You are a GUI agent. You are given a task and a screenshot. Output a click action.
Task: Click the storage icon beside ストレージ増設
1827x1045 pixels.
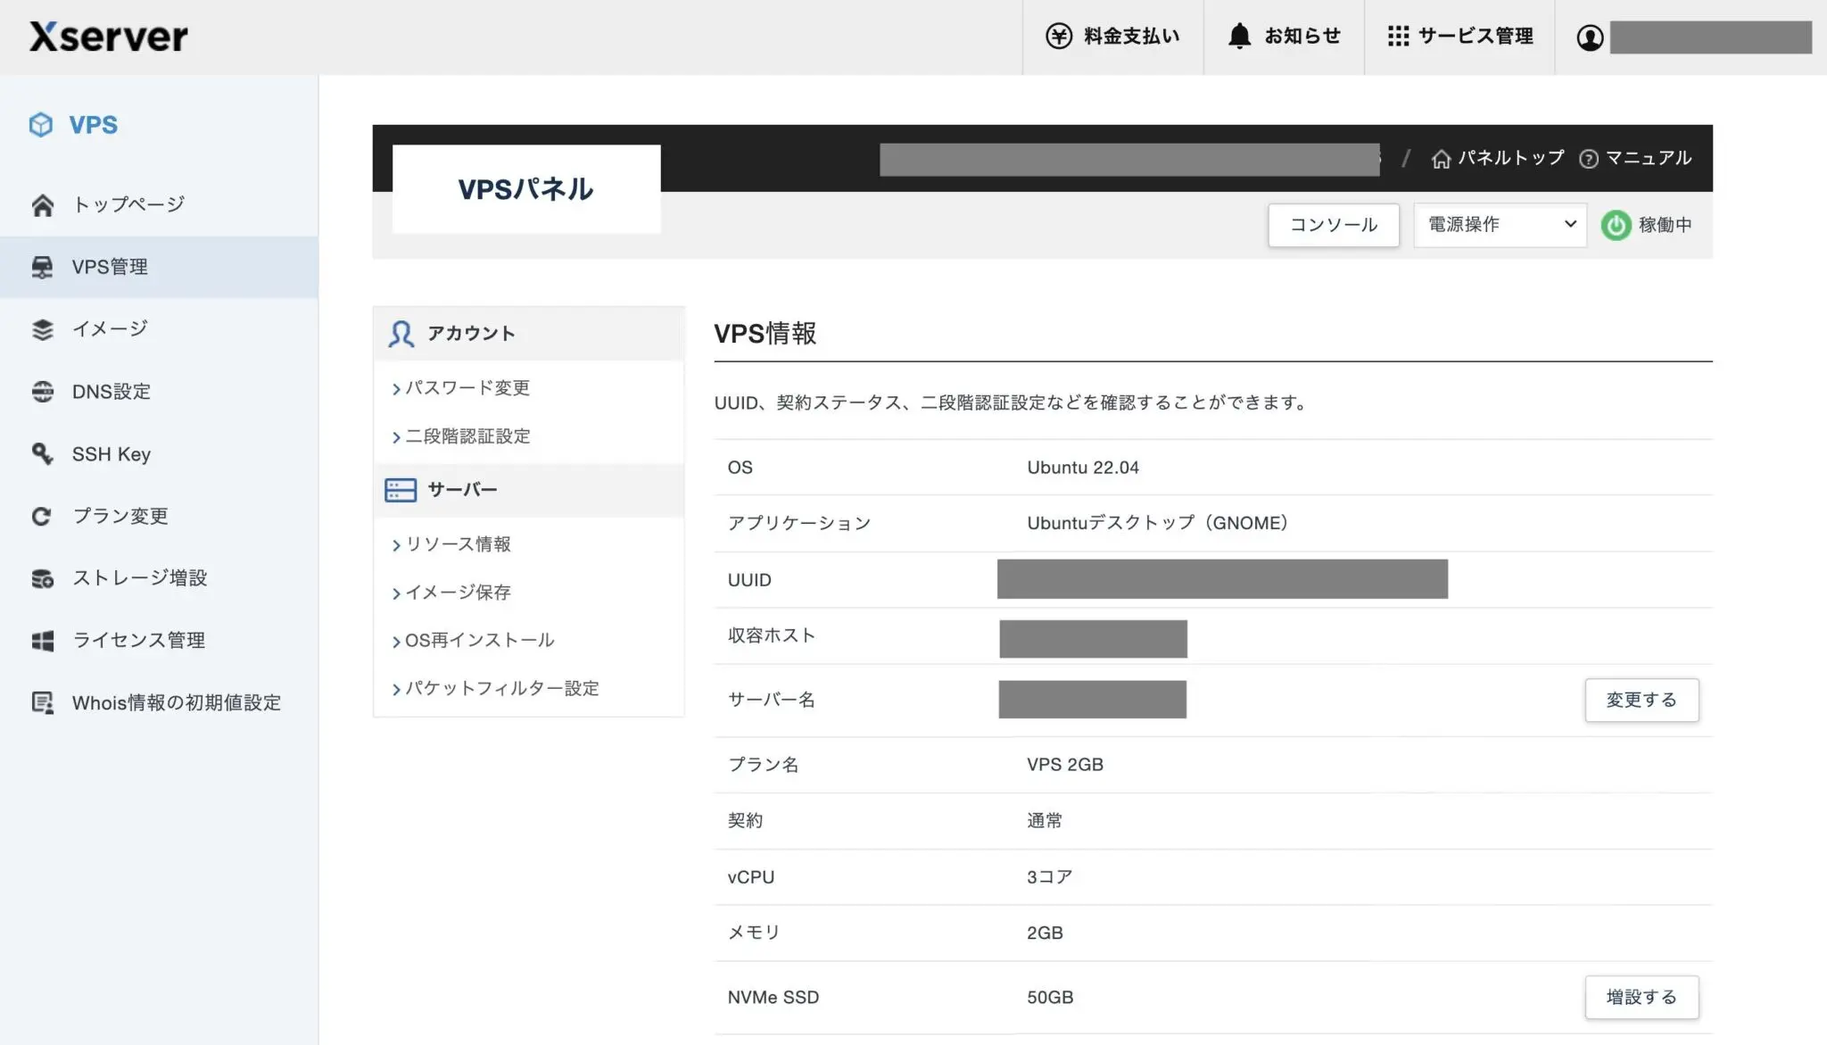coord(42,578)
